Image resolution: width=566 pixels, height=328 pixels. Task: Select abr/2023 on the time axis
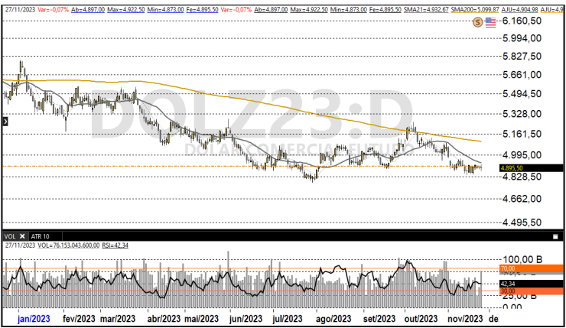tap(164, 319)
